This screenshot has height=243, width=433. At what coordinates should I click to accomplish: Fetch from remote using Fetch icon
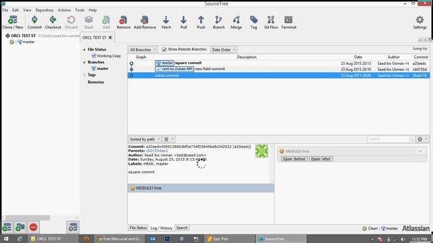point(166,22)
